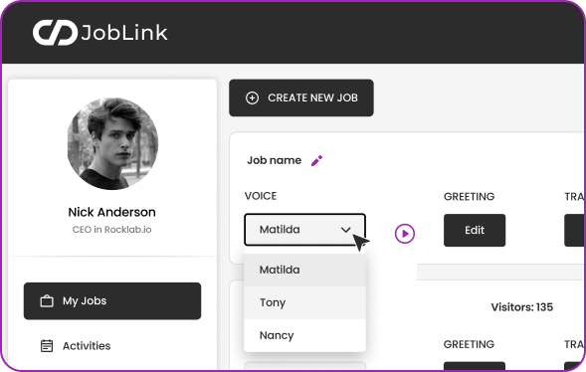This screenshot has width=586, height=372.
Task: Click the JobLink wordmark text
Action: 124,33
